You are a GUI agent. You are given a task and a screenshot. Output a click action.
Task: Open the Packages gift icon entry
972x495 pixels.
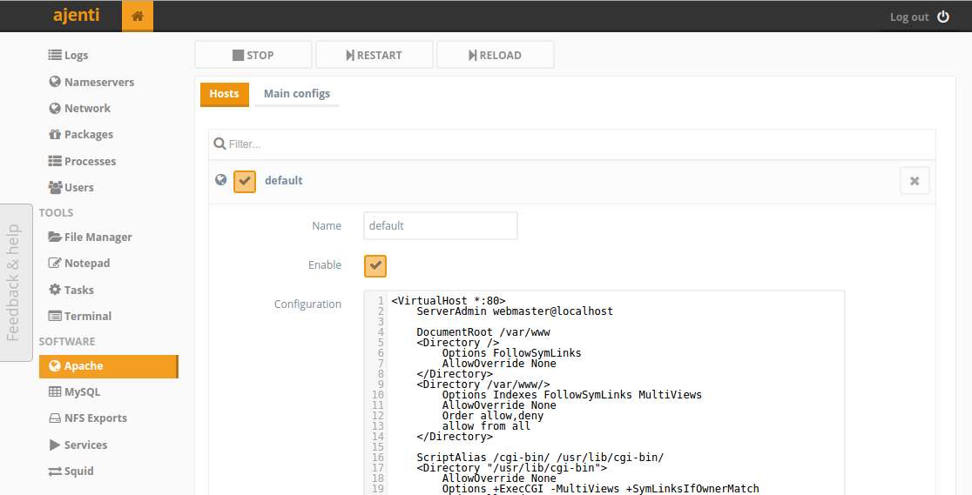tap(55, 135)
